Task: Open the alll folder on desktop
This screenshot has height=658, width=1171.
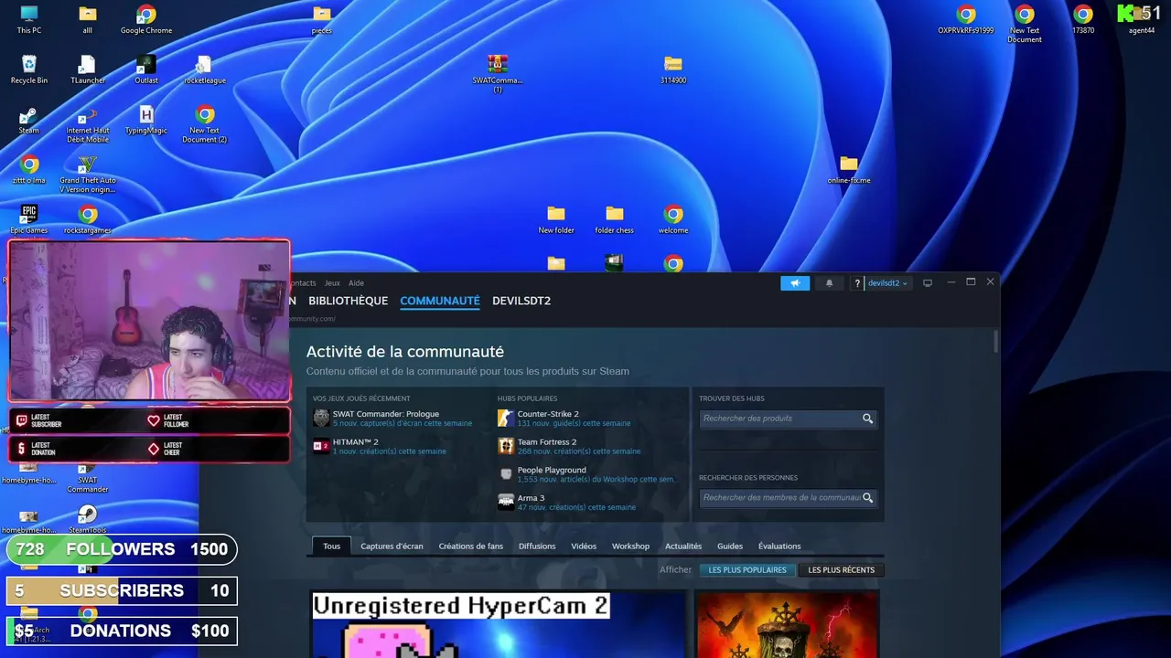Action: coord(88,20)
